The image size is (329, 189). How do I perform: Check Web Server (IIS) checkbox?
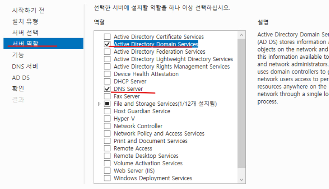click(107, 170)
